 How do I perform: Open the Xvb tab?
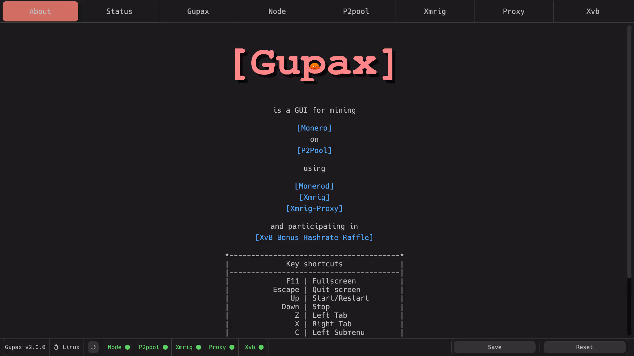pyautogui.click(x=592, y=11)
